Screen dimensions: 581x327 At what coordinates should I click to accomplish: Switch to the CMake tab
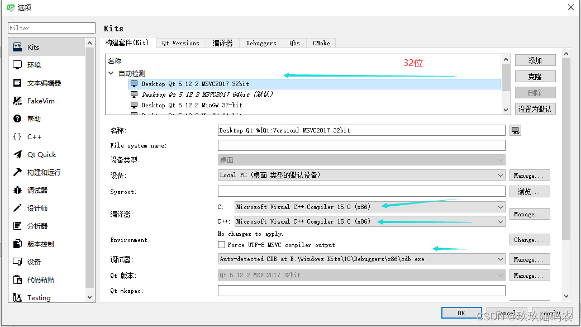pyautogui.click(x=321, y=43)
